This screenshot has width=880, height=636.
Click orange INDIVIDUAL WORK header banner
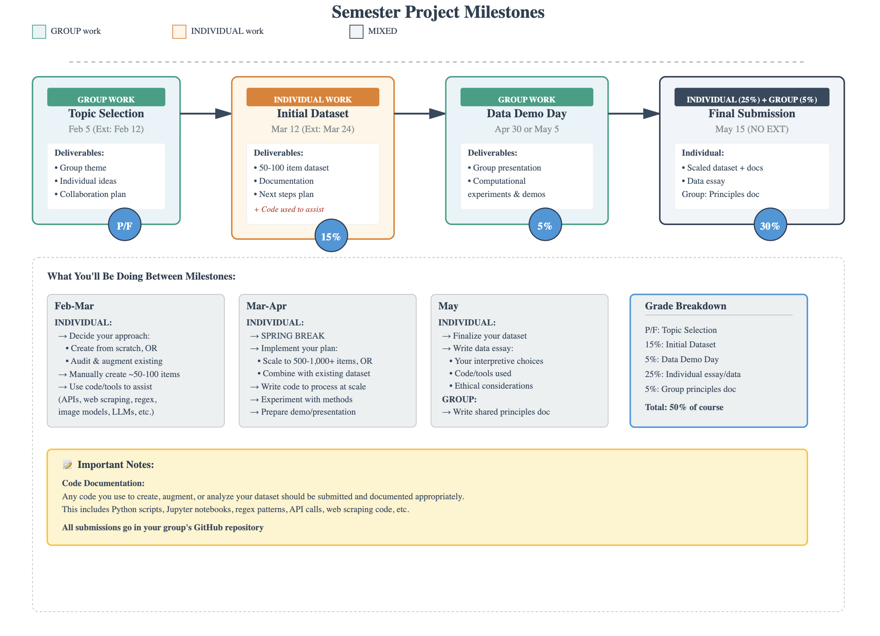pos(313,97)
